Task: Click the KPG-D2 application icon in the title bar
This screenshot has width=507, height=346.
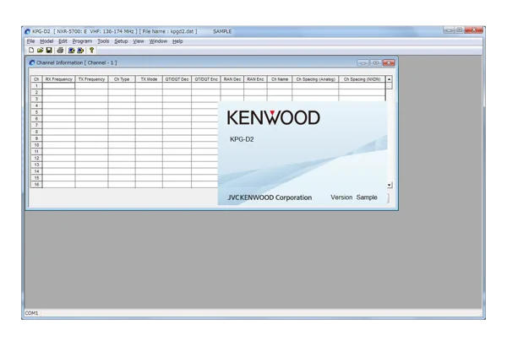Action: pos(28,31)
